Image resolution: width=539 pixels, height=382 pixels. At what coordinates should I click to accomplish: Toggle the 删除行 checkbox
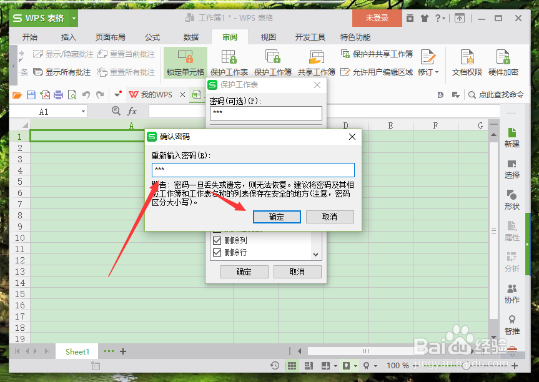coord(217,252)
